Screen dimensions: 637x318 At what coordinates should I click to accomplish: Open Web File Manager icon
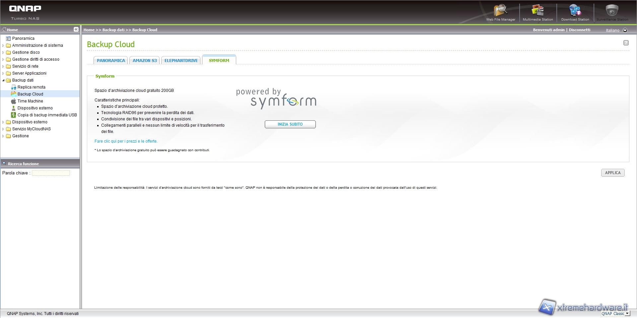coord(500,12)
